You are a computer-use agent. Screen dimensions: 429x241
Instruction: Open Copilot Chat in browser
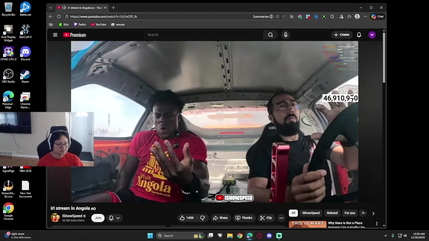pos(377,16)
